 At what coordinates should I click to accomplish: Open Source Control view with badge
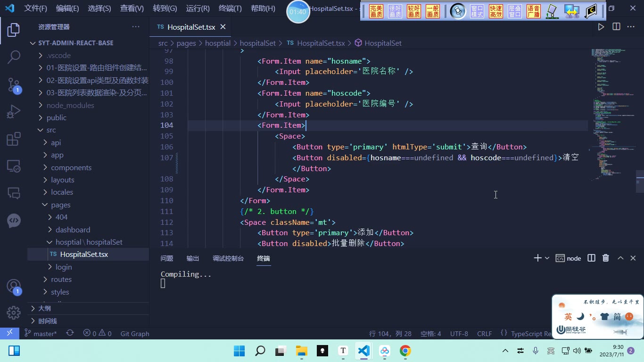[14, 85]
